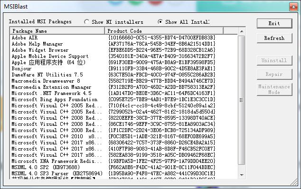Click the Exit button
Screen dimensions: 301x189
[x=274, y=23]
